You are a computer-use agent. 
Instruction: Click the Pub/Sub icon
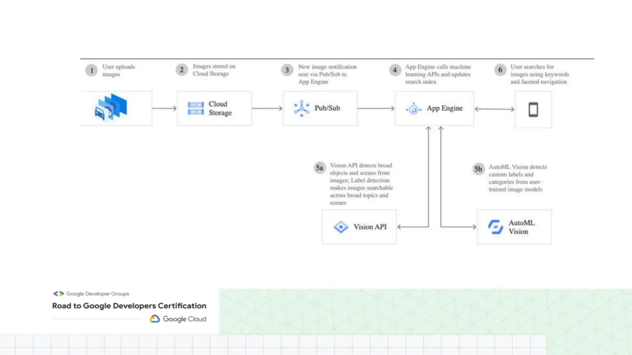coord(301,108)
